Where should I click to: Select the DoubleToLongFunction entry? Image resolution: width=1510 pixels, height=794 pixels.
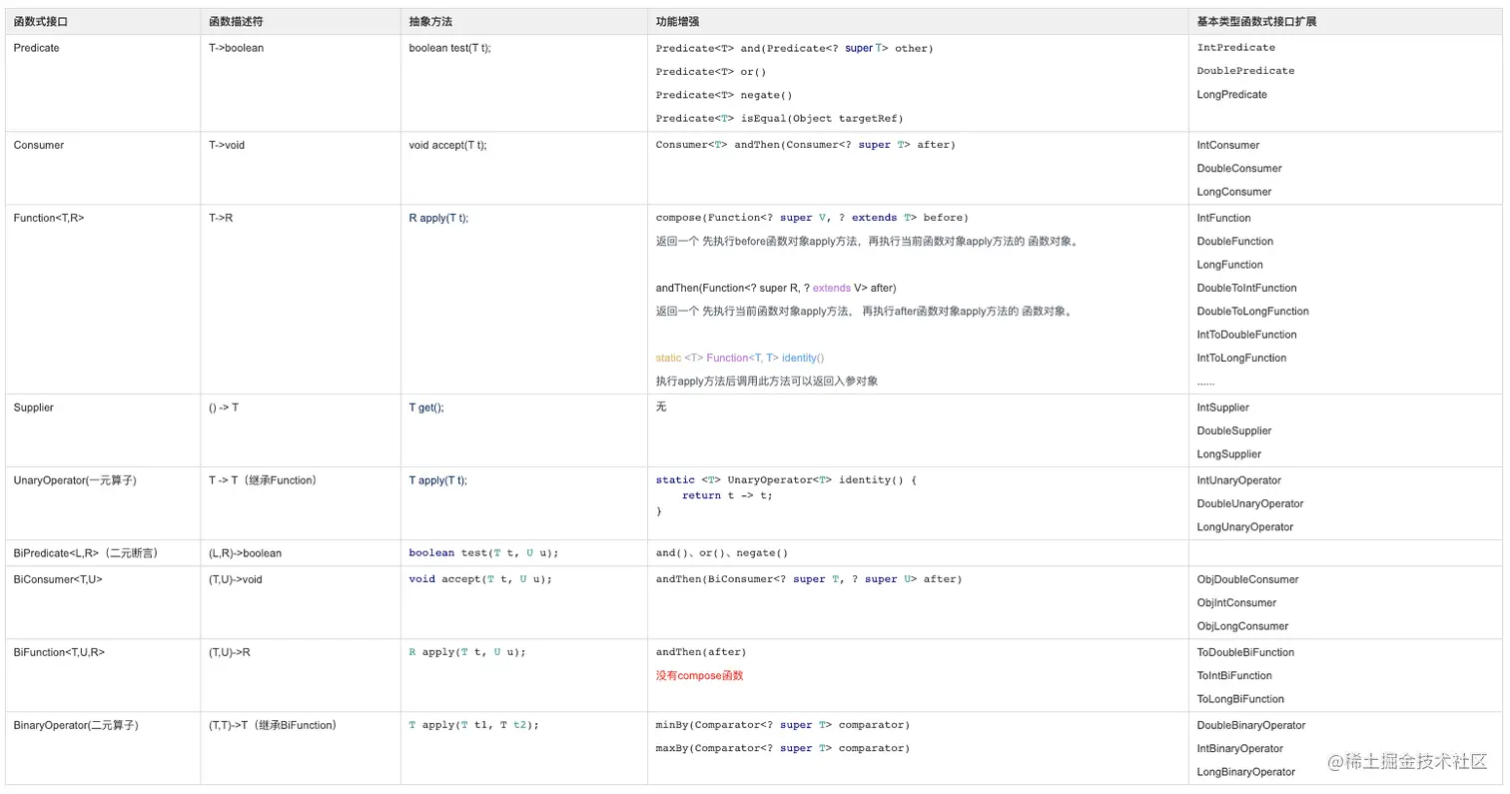[x=1252, y=312]
